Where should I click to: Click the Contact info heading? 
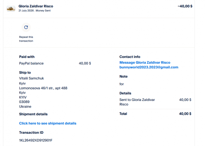coord(130,57)
